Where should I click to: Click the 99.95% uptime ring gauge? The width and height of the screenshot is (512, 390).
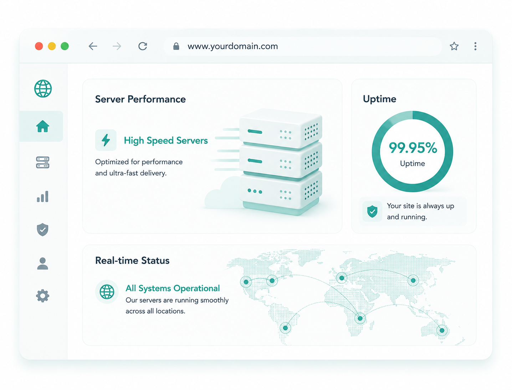pyautogui.click(x=413, y=152)
